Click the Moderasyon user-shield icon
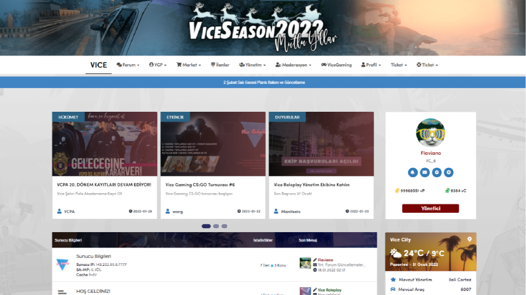This screenshot has width=526, height=295. (278, 65)
